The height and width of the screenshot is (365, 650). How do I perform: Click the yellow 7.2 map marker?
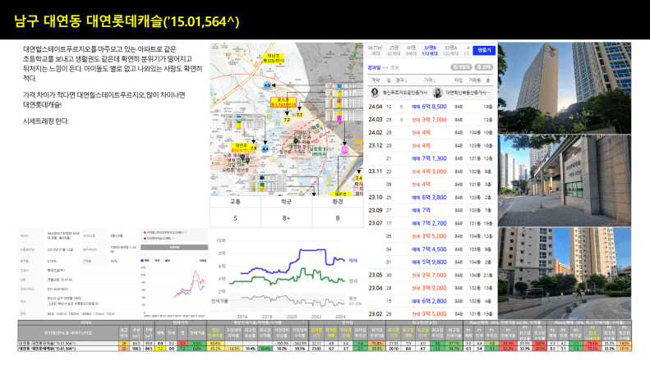pos(287,120)
